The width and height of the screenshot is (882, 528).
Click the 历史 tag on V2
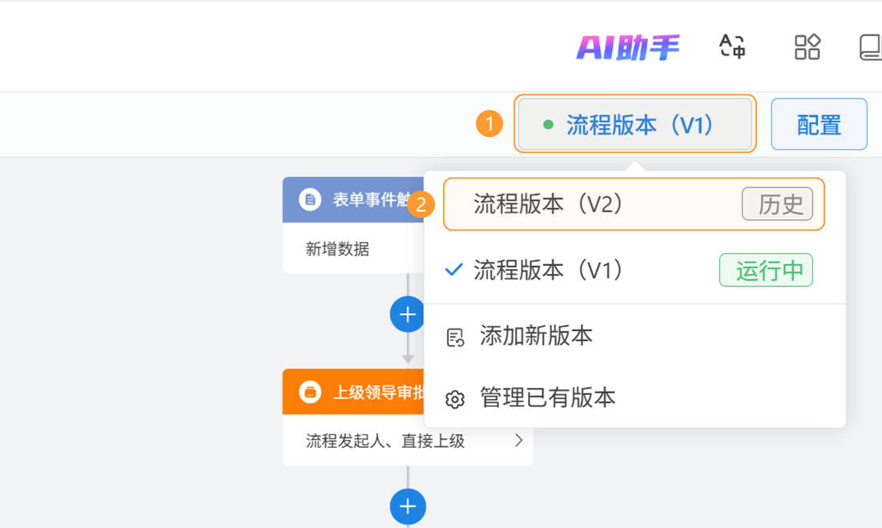pyautogui.click(x=777, y=204)
